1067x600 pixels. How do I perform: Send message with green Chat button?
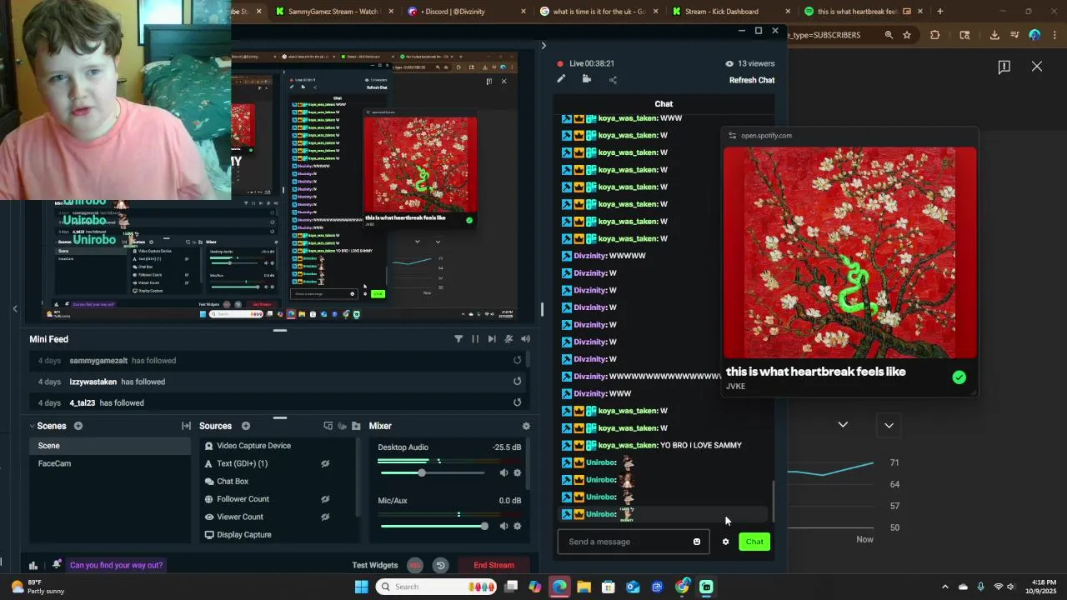(x=754, y=542)
